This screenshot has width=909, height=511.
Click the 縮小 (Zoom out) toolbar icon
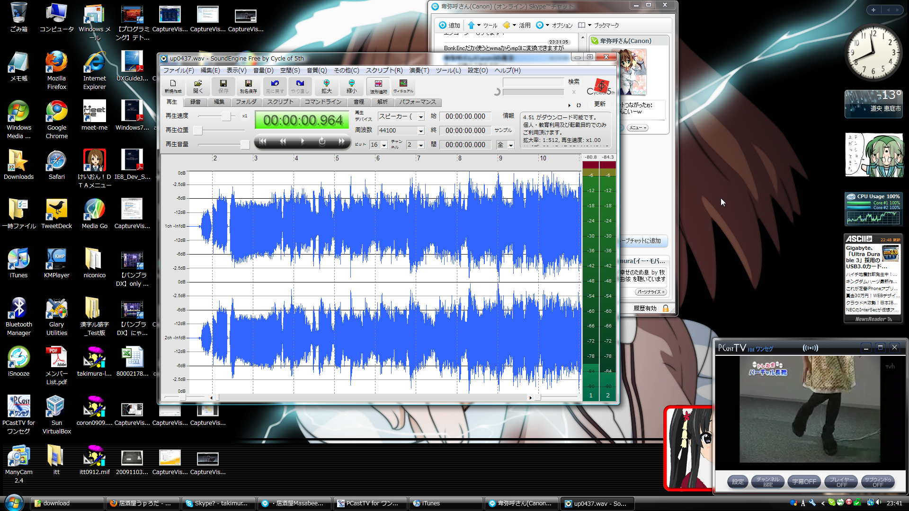tap(352, 86)
